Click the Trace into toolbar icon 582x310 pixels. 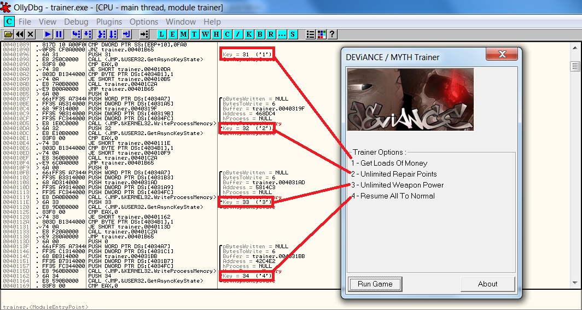tap(101, 34)
